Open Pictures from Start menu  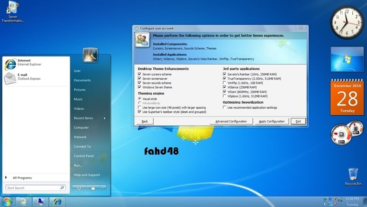point(79,90)
